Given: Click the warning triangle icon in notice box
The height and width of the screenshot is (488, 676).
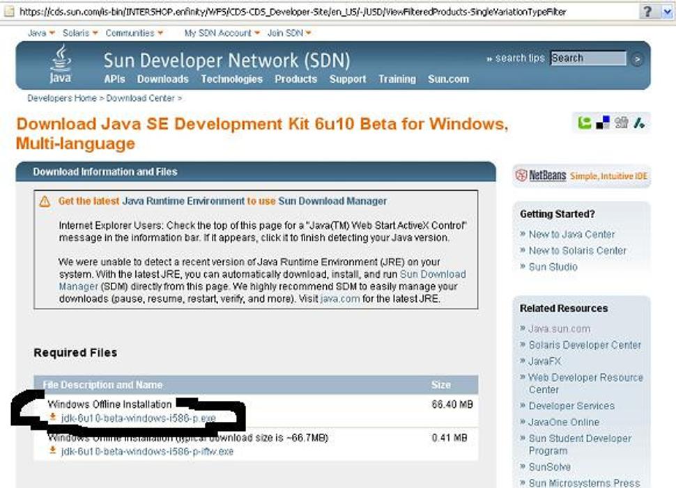Looking at the screenshot, I should pos(45,202).
